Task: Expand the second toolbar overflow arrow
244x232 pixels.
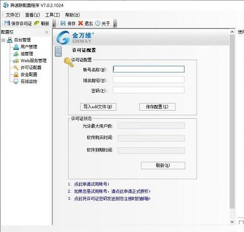Action: point(115,23)
